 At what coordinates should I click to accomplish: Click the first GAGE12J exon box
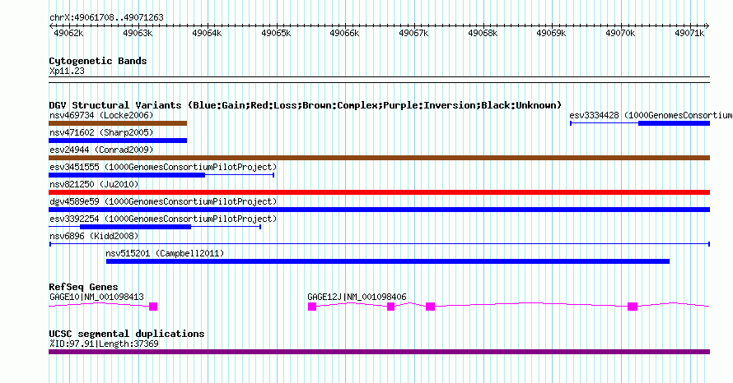click(312, 307)
